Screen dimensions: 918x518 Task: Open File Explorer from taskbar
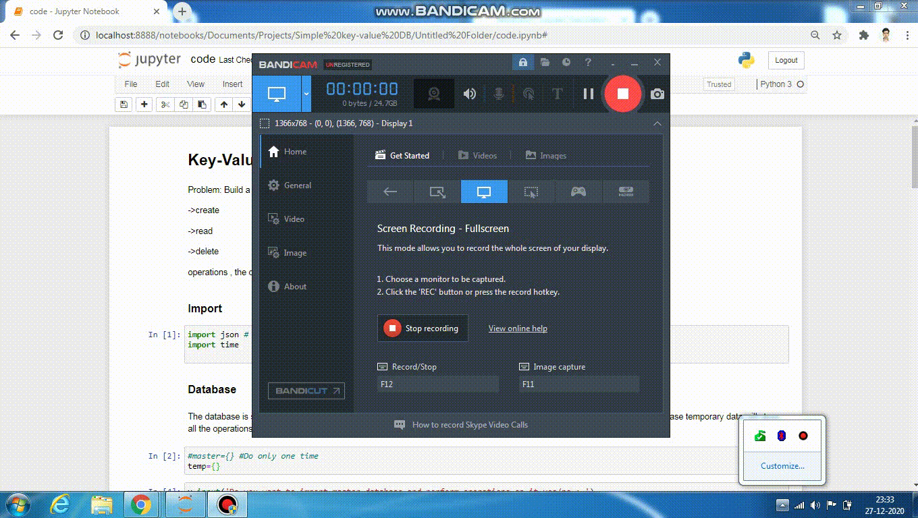pos(101,505)
